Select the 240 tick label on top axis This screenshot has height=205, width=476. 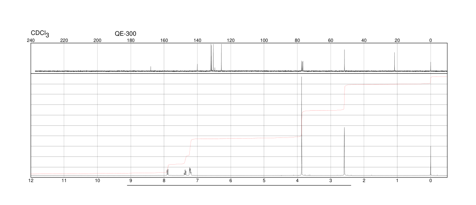pyautogui.click(x=31, y=40)
